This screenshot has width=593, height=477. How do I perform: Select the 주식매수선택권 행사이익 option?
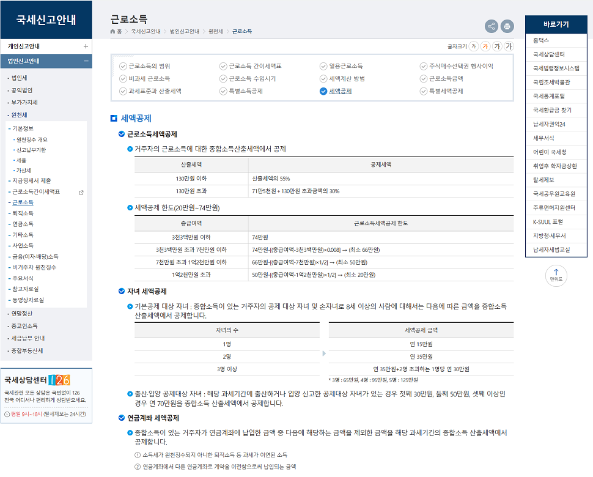(457, 66)
